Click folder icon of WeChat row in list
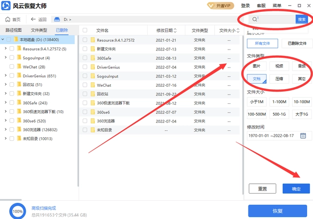This screenshot has height=219, width=313. pyautogui.click(x=92, y=85)
